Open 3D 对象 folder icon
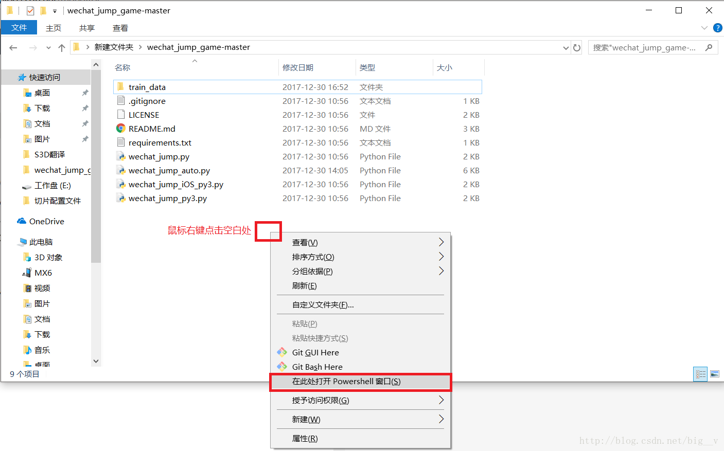 click(27, 257)
